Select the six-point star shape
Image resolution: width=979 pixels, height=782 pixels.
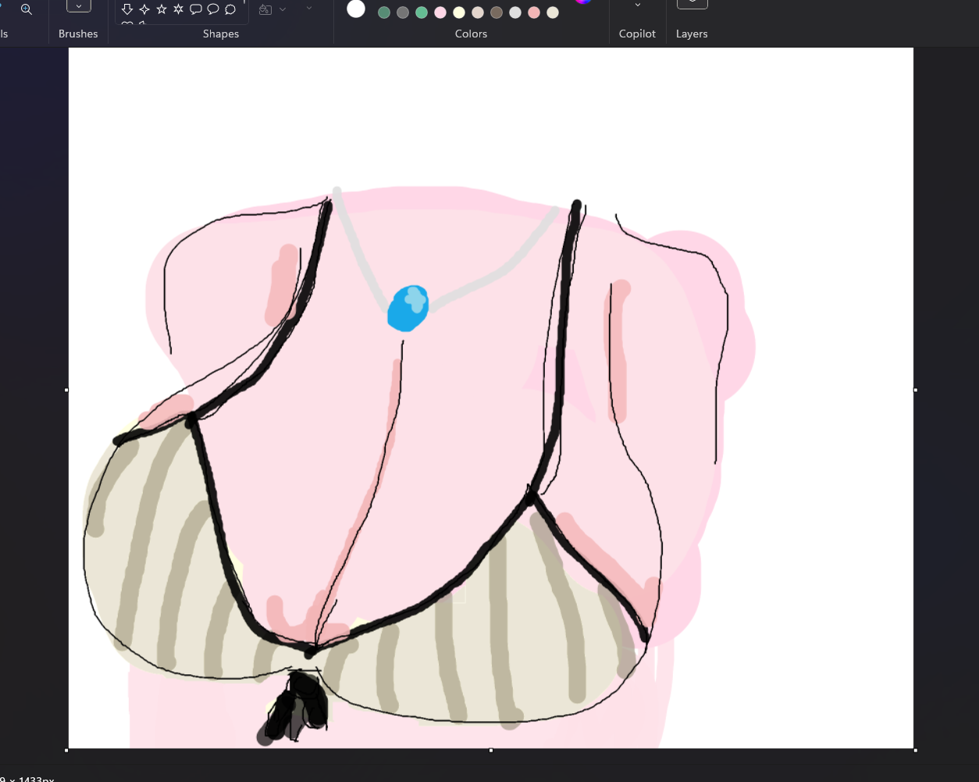179,9
